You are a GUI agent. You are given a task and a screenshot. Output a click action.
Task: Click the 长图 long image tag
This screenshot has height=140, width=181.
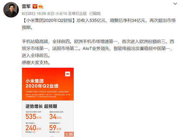point(69,134)
